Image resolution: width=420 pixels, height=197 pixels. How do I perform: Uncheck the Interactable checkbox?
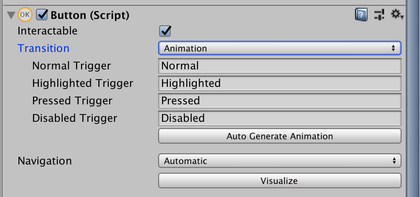166,31
